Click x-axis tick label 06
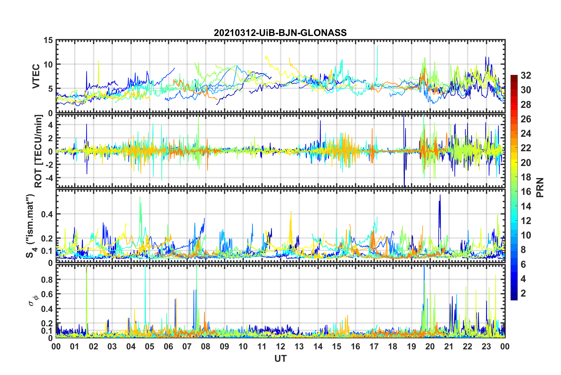 click(168, 346)
